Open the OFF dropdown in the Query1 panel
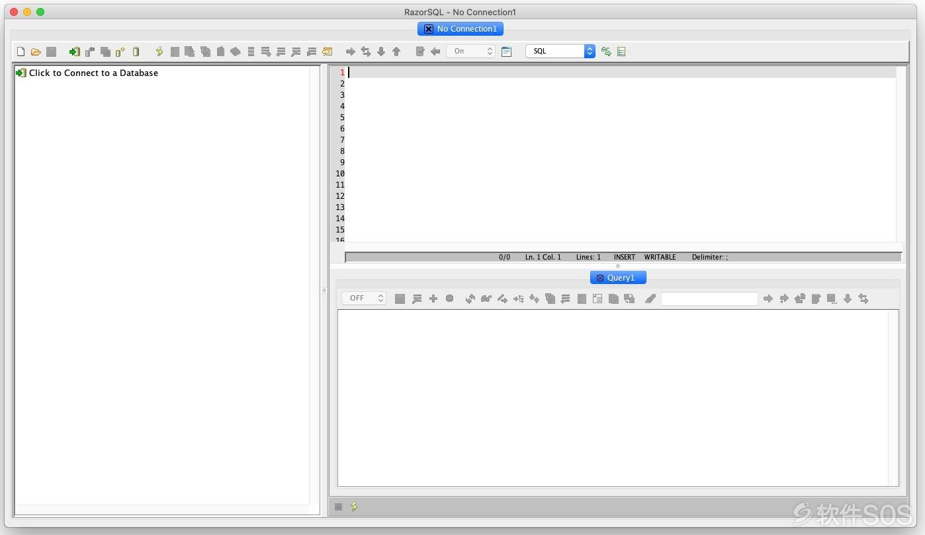The image size is (925, 535). point(364,298)
